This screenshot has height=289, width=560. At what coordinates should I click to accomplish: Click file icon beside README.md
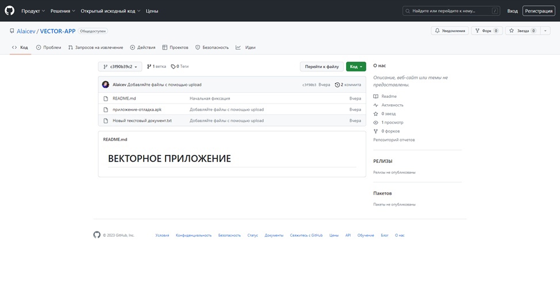pyautogui.click(x=105, y=98)
